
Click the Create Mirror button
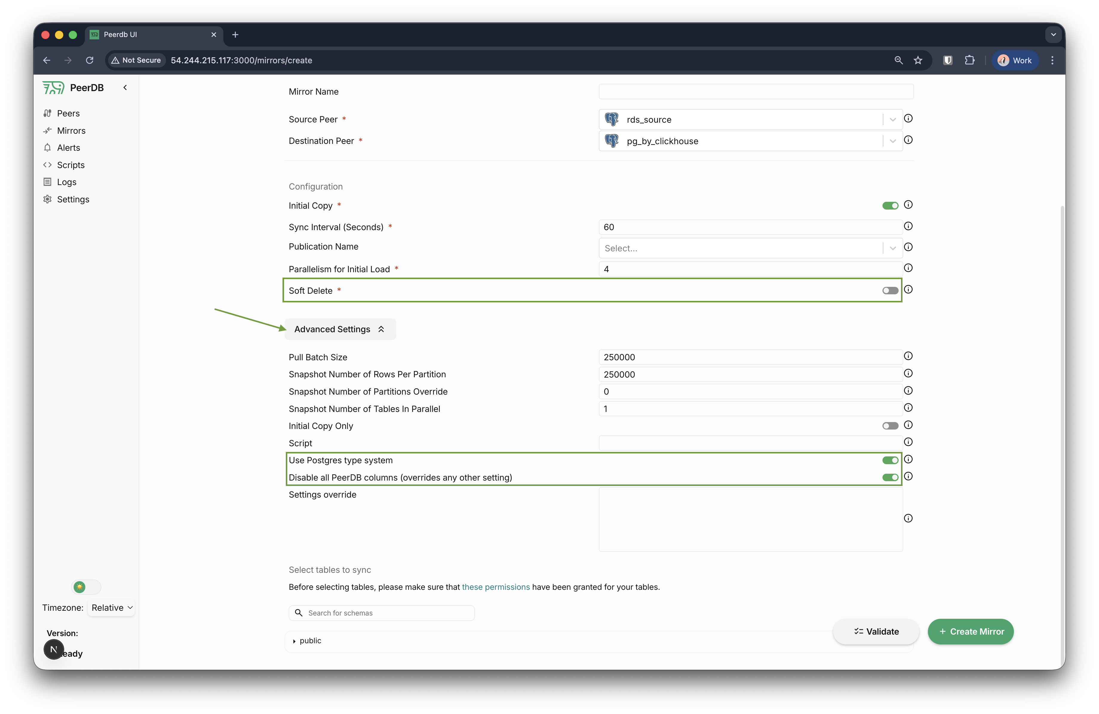[970, 631]
